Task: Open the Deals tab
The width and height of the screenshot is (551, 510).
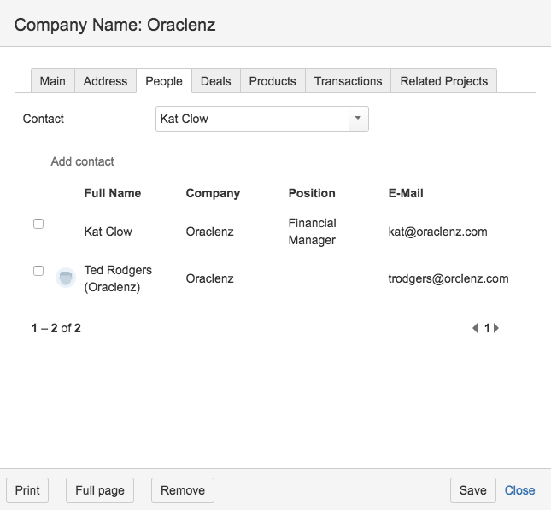Action: 215,81
